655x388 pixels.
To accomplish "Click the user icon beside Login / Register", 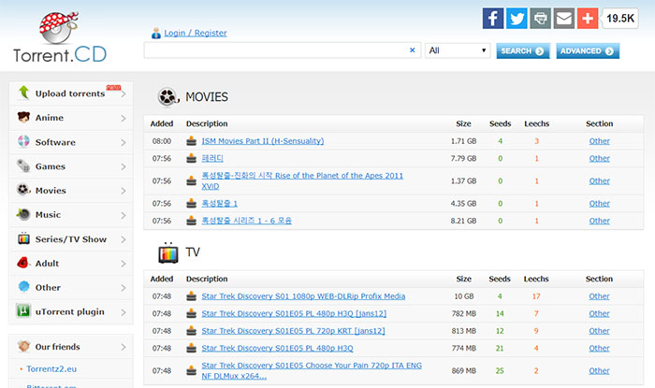I will [x=156, y=33].
